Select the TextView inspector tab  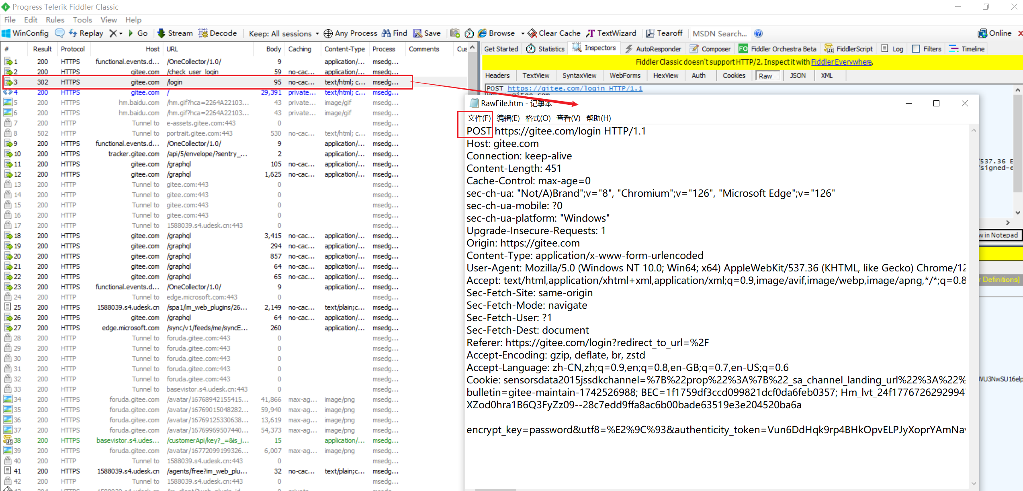click(536, 75)
